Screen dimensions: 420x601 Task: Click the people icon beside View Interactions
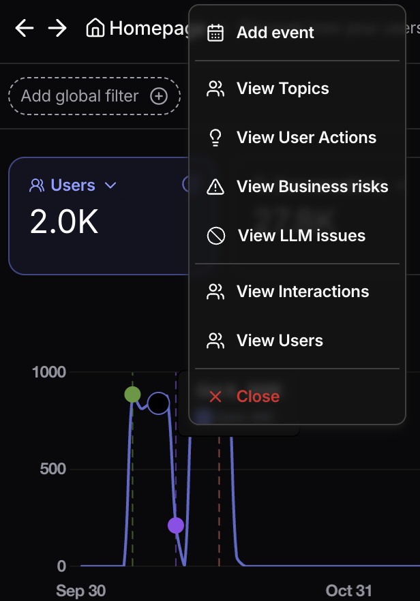[x=215, y=292]
